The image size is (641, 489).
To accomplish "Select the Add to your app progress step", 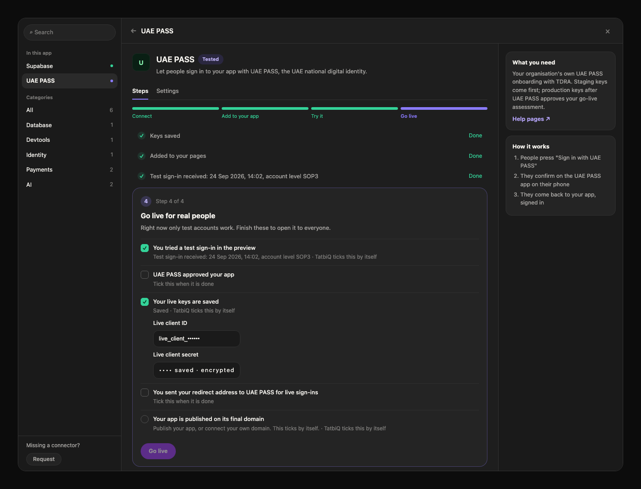I will click(265, 113).
